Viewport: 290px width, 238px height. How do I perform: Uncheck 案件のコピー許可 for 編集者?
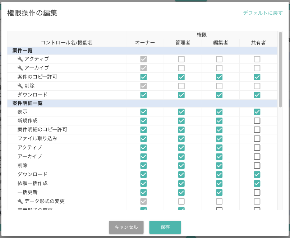(x=219, y=77)
